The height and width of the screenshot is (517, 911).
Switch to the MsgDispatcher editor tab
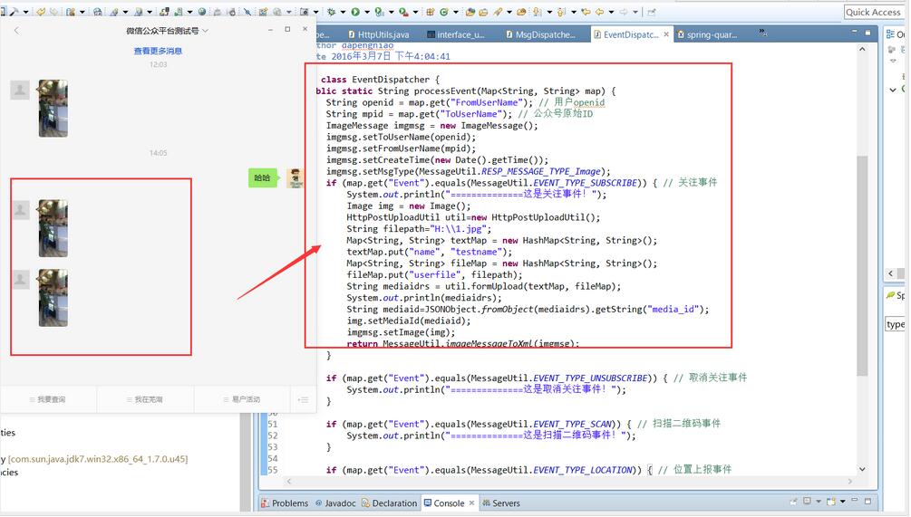click(x=544, y=34)
